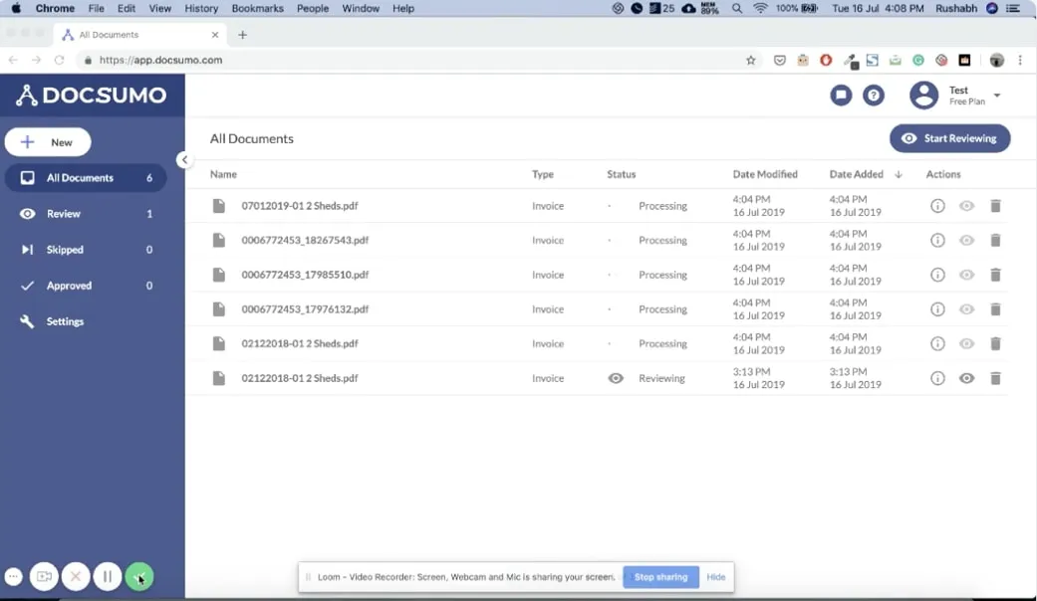Viewport: 1037px width, 601px height.
Task: Open the File menu
Action: coord(96,9)
